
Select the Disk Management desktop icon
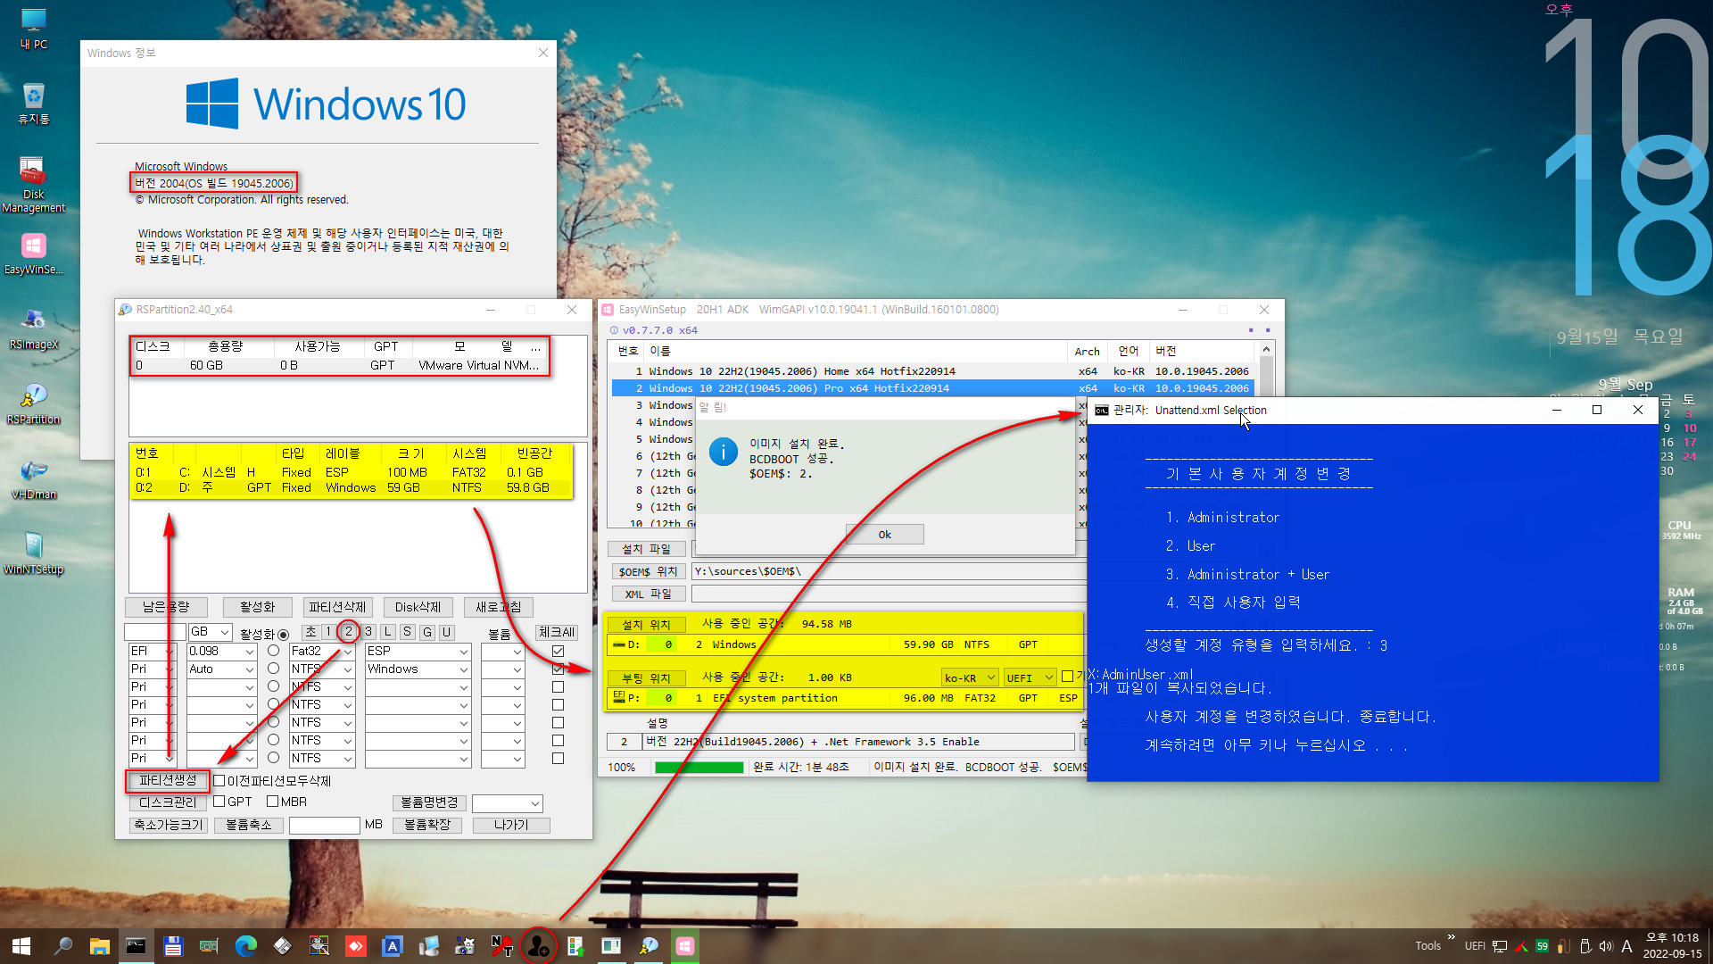(x=34, y=185)
